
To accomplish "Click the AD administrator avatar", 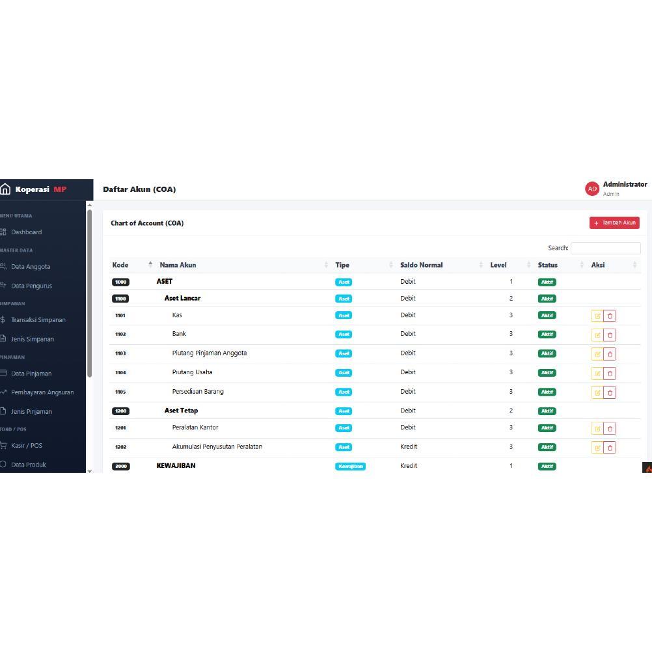I will [591, 189].
